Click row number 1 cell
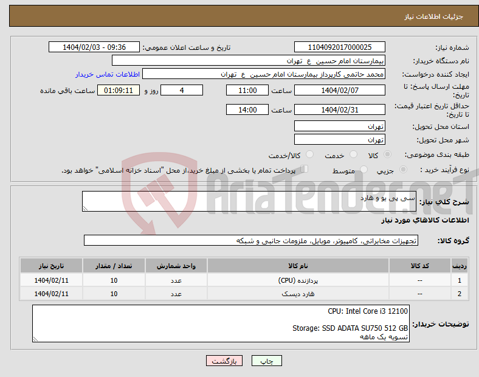Viewport: 479px width, 377px height. pyautogui.click(x=460, y=280)
